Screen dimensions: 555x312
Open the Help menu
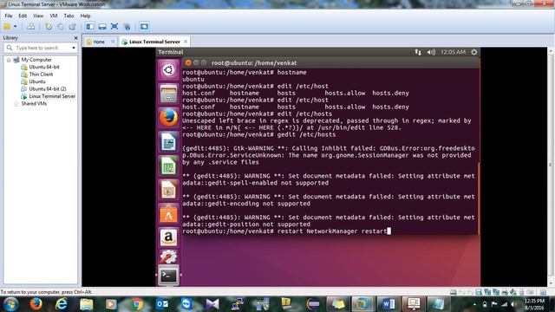85,16
